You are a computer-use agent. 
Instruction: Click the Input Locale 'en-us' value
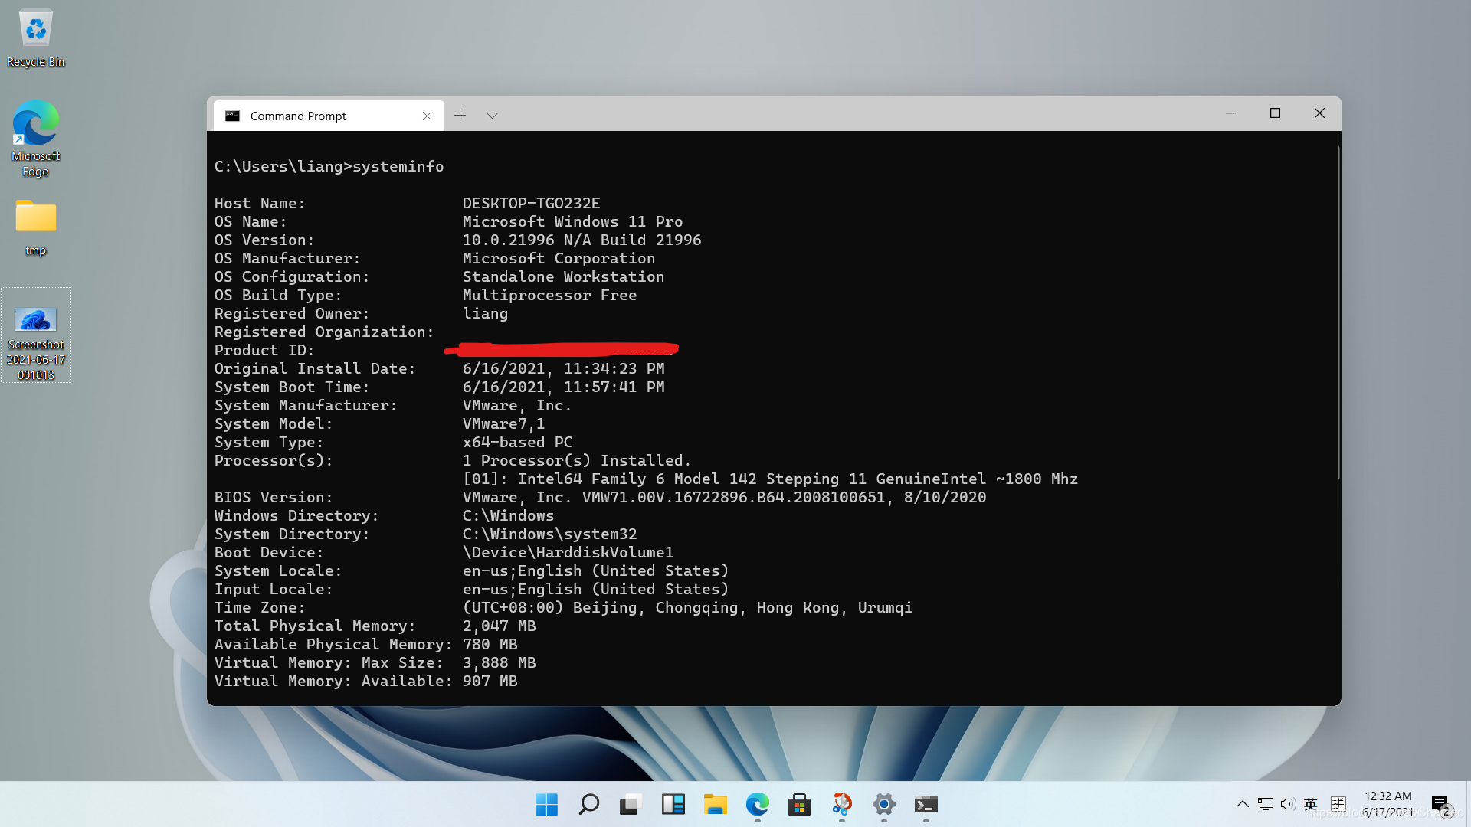[x=595, y=589]
